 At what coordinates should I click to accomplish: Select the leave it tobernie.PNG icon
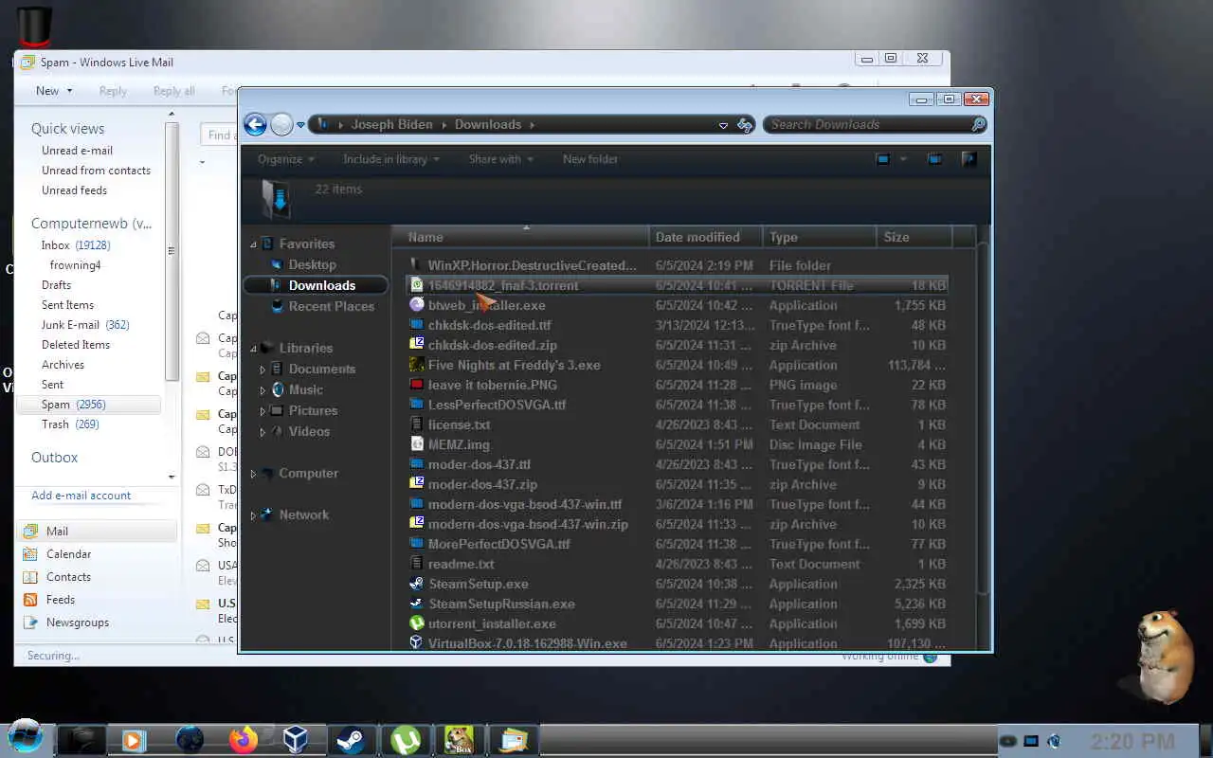(x=416, y=385)
